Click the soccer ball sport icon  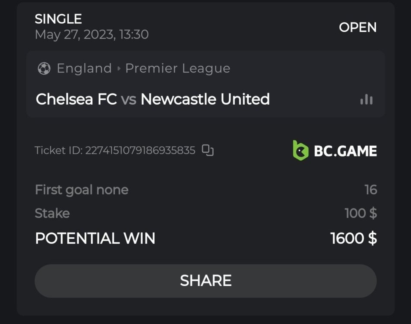tap(44, 68)
